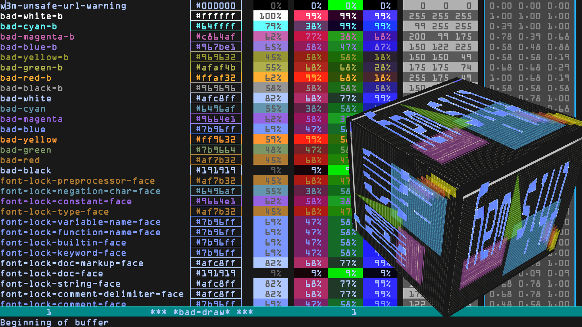Click the #967be1 hex box for bad-blue-b
This screenshot has height=327, width=582.
pyautogui.click(x=216, y=47)
